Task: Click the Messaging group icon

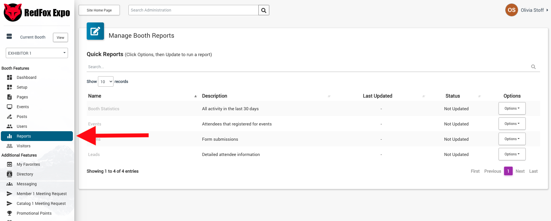Action: point(10,184)
